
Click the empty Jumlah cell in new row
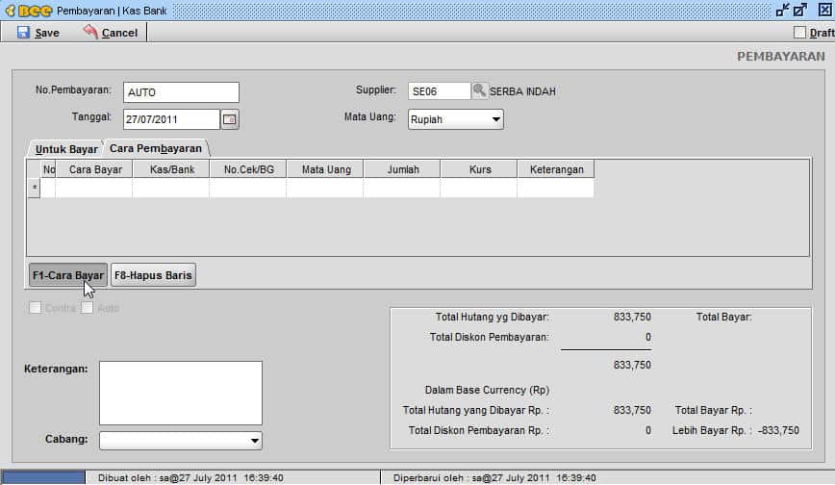click(402, 188)
